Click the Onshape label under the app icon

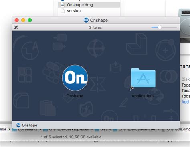75,96
